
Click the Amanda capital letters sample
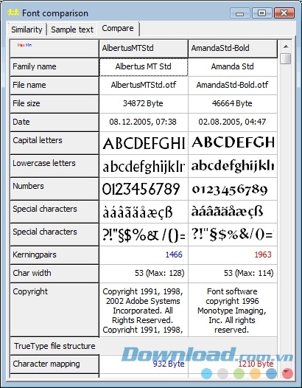coord(233,143)
